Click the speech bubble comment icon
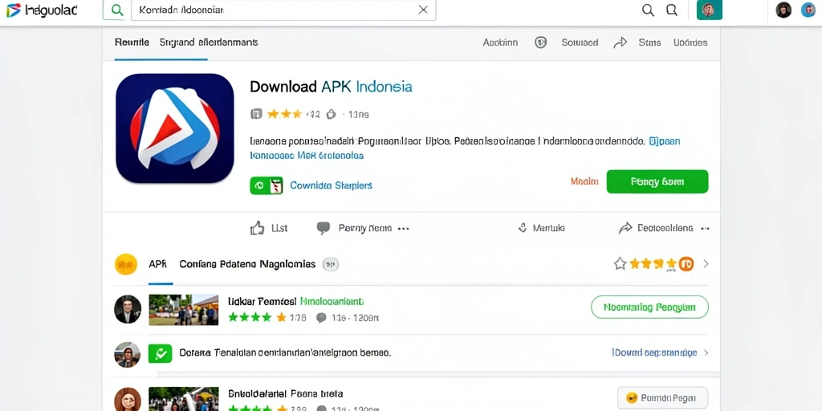 (x=324, y=228)
